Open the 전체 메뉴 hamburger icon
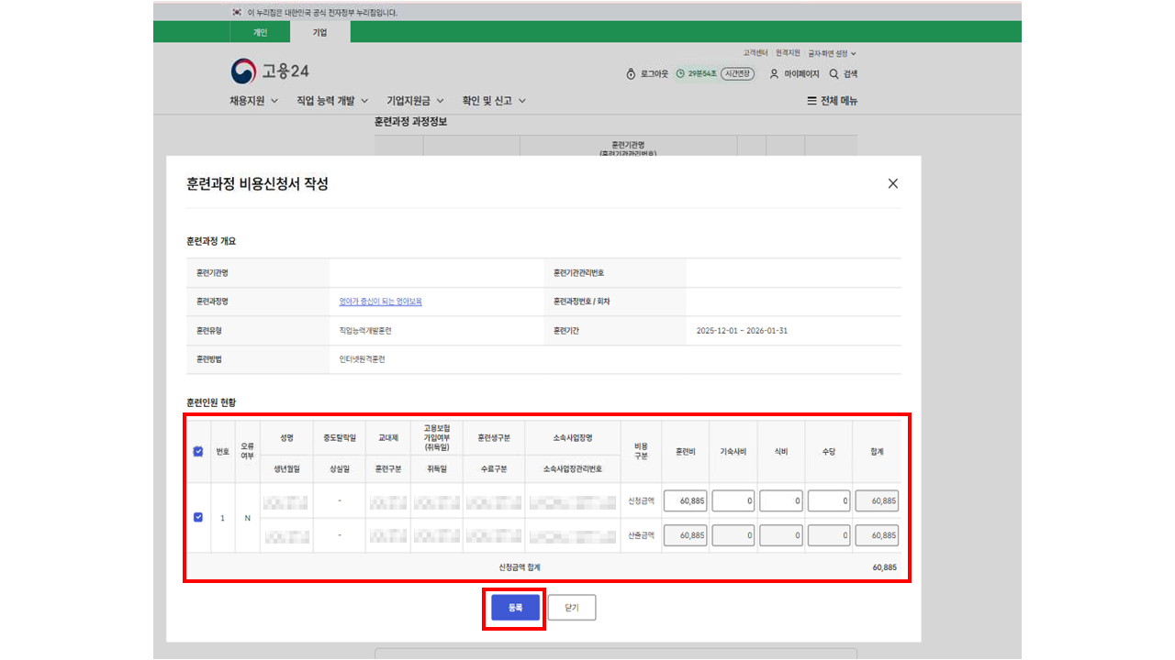This screenshot has height=660, width=1175. point(811,101)
